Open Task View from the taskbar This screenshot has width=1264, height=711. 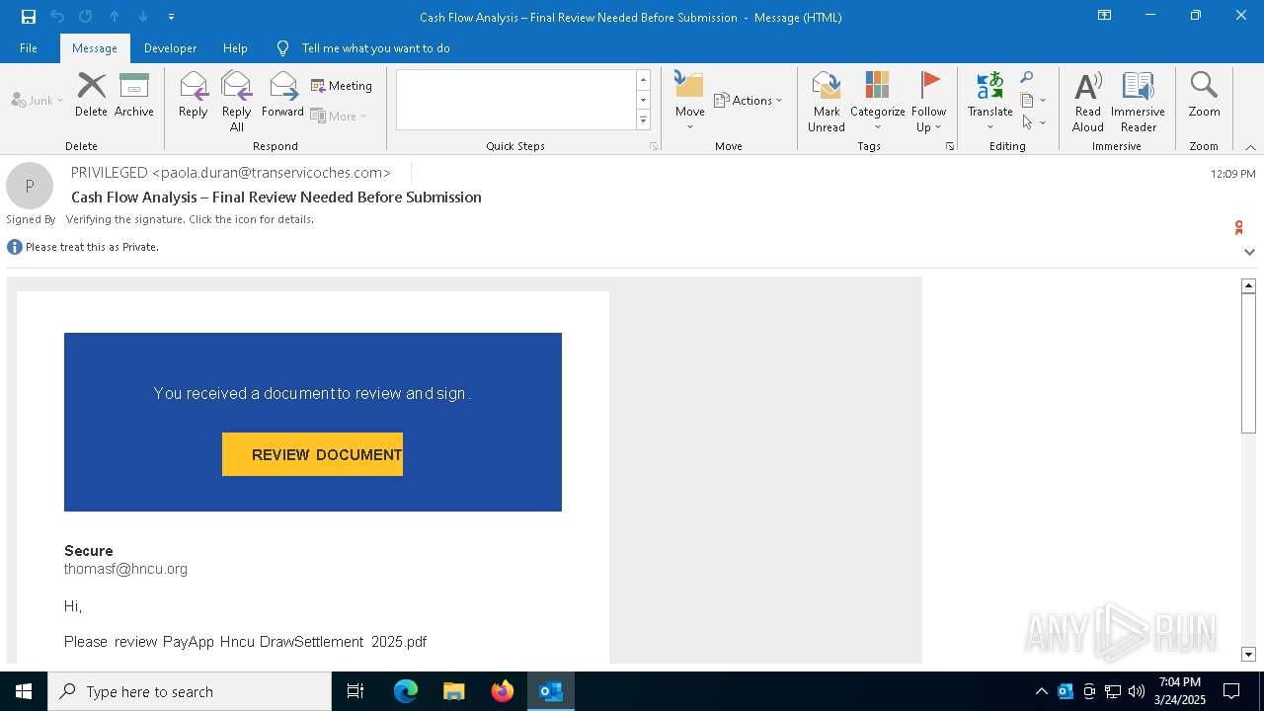click(x=355, y=691)
